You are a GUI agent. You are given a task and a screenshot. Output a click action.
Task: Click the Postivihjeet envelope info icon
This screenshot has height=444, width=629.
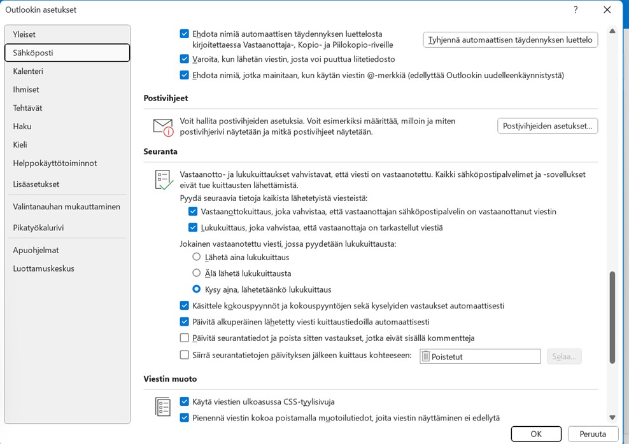point(163,127)
